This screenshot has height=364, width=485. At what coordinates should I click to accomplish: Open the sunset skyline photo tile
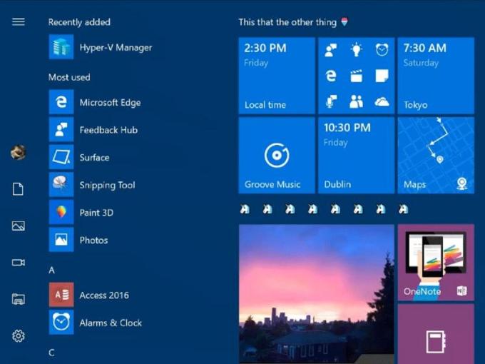pos(317,294)
